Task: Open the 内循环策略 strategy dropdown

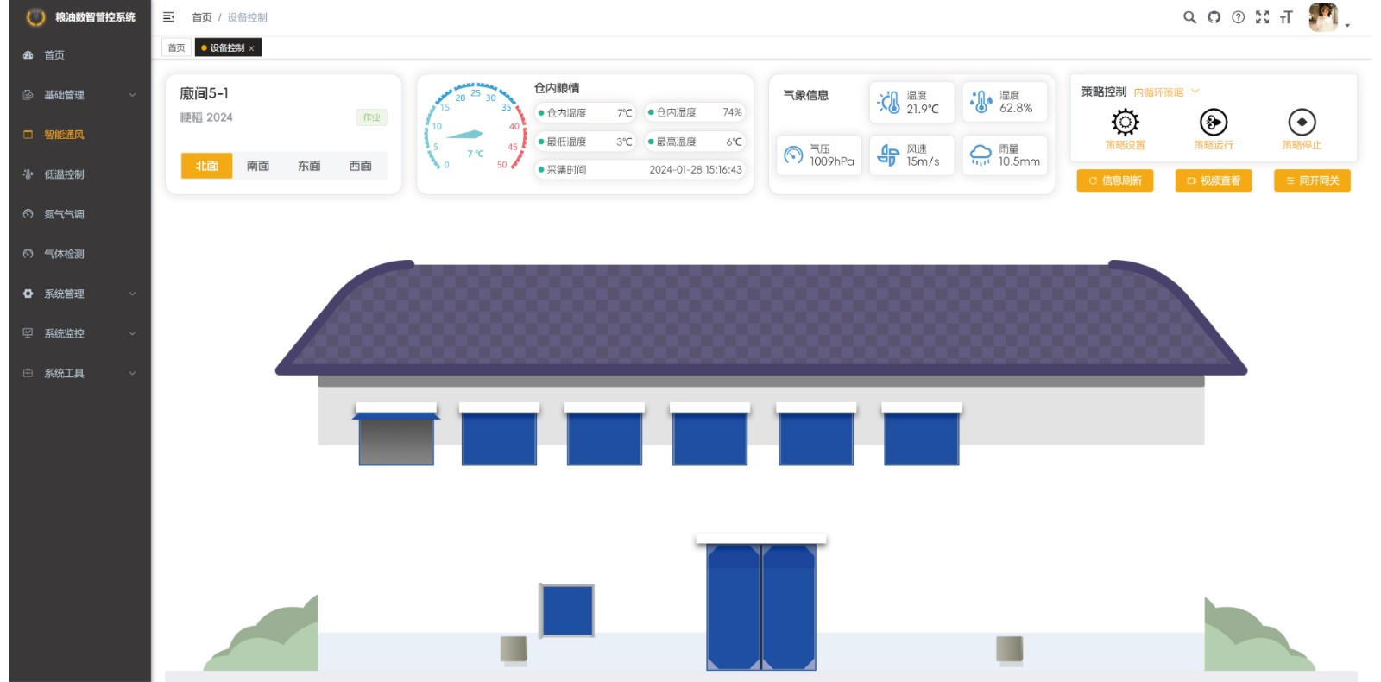Action: [x=1165, y=92]
